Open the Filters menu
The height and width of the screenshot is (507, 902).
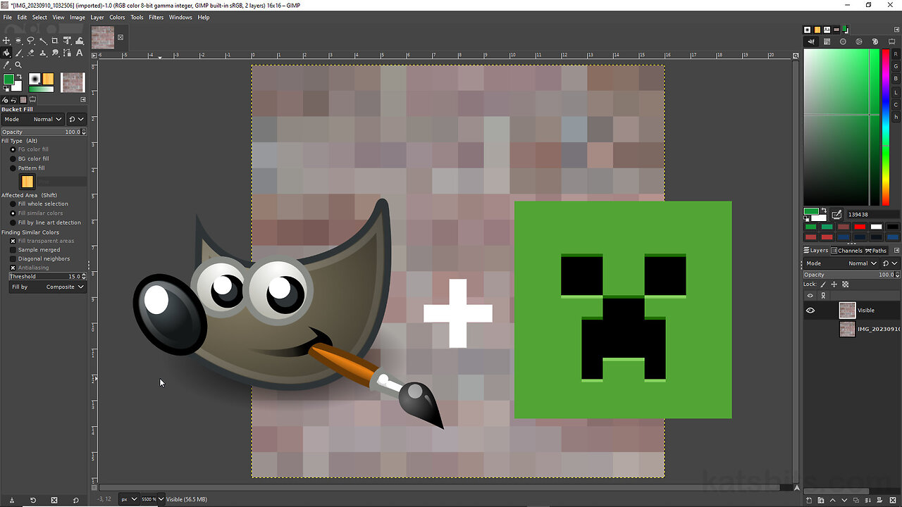tap(156, 17)
